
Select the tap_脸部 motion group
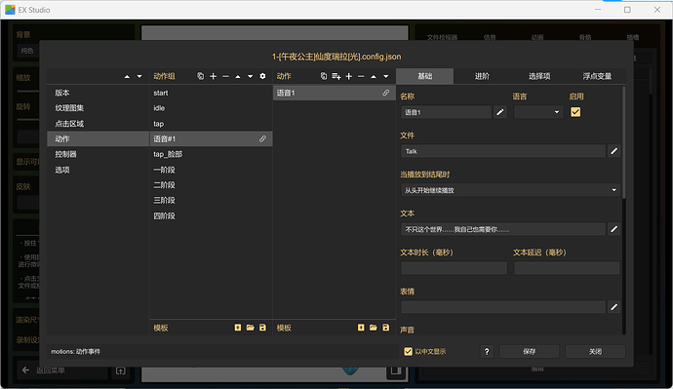pos(211,154)
